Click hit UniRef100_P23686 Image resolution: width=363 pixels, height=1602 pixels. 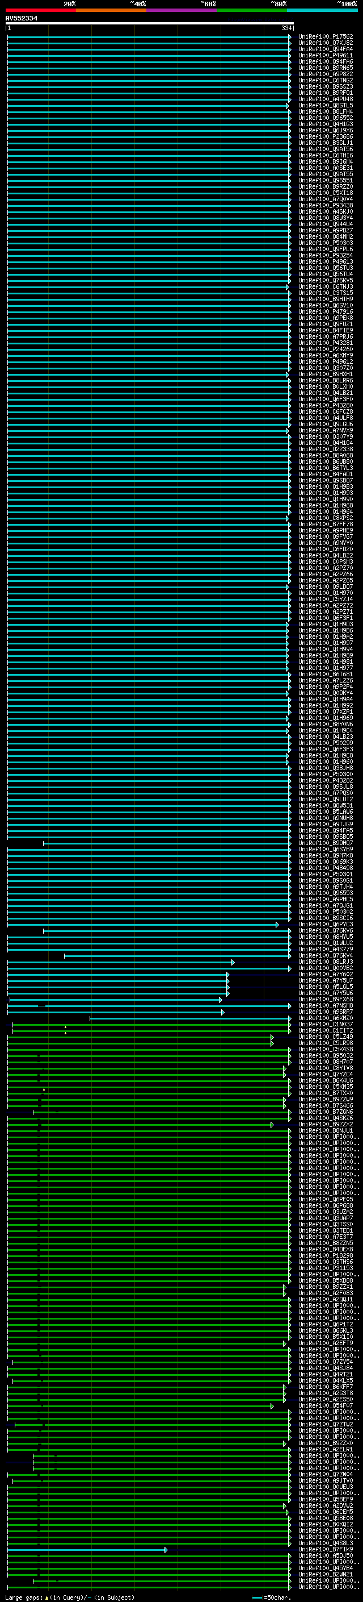point(326,137)
